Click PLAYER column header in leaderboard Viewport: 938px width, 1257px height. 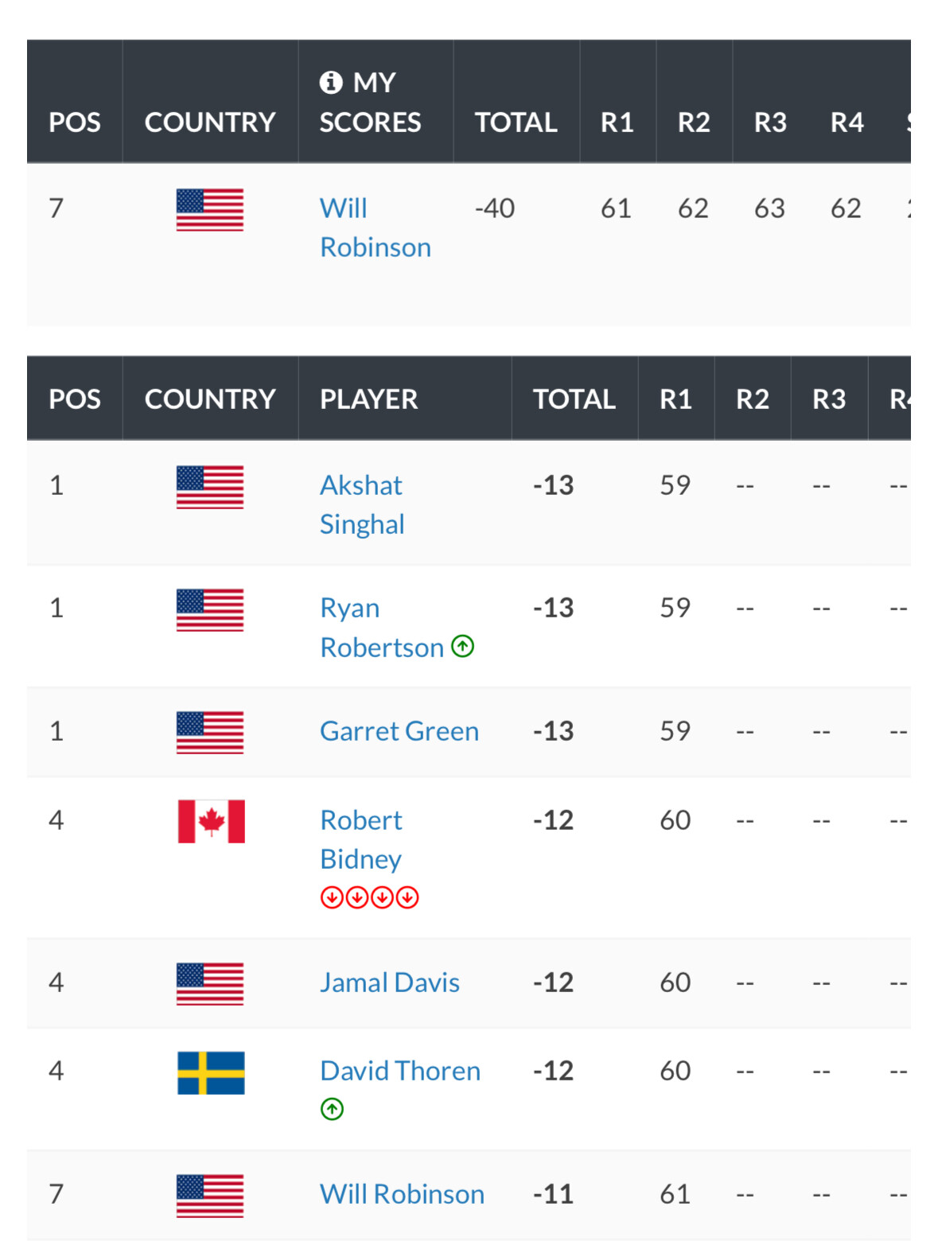(368, 399)
